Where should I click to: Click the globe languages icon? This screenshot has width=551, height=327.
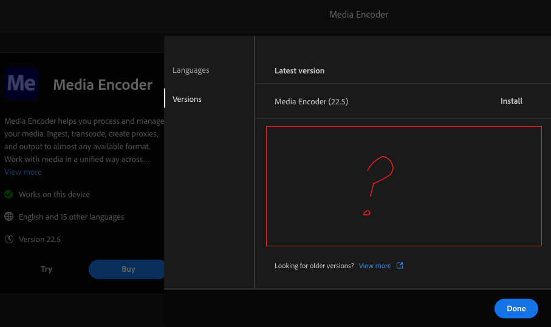tap(9, 217)
